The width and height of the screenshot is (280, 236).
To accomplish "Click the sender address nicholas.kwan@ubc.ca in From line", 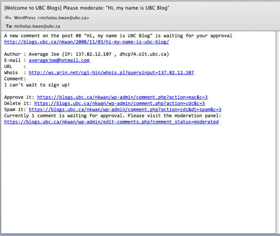I will coord(63,18).
